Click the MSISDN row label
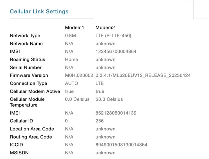Screen dimensions: 209x159 [19, 153]
